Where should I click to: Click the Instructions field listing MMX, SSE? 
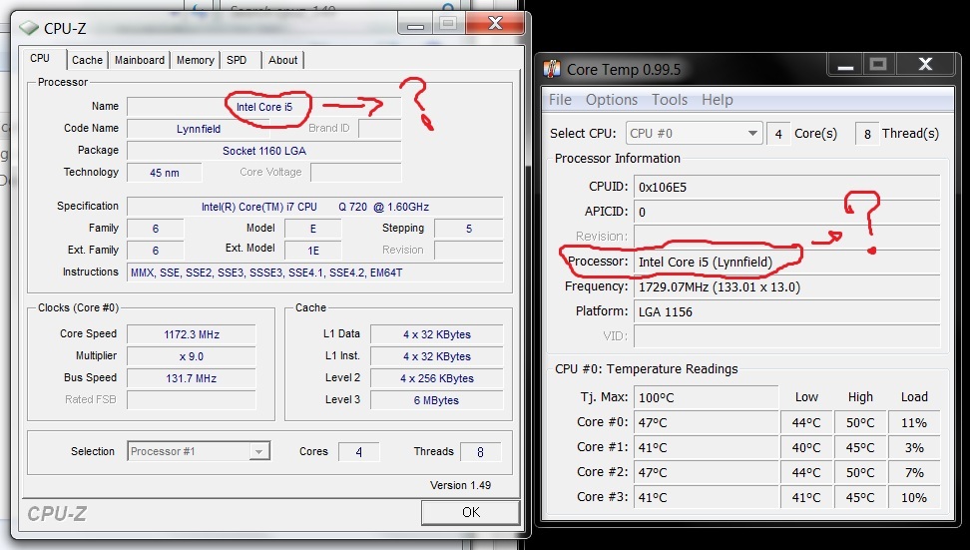pos(315,273)
